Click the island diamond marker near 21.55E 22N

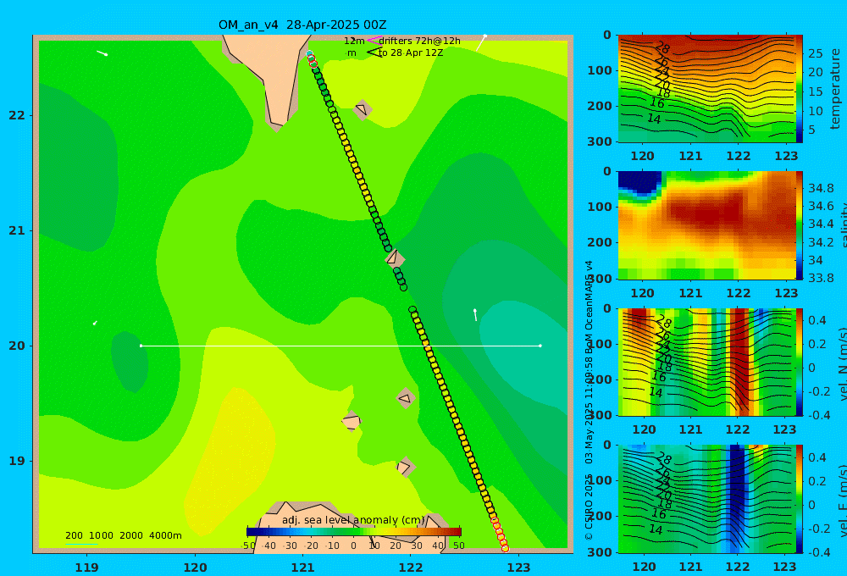[363, 109]
